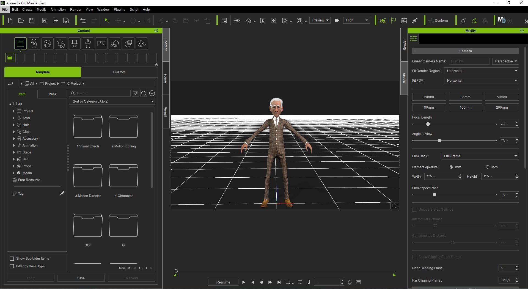
Task: Select the inch Camera Aperture radio
Action: coord(487,167)
